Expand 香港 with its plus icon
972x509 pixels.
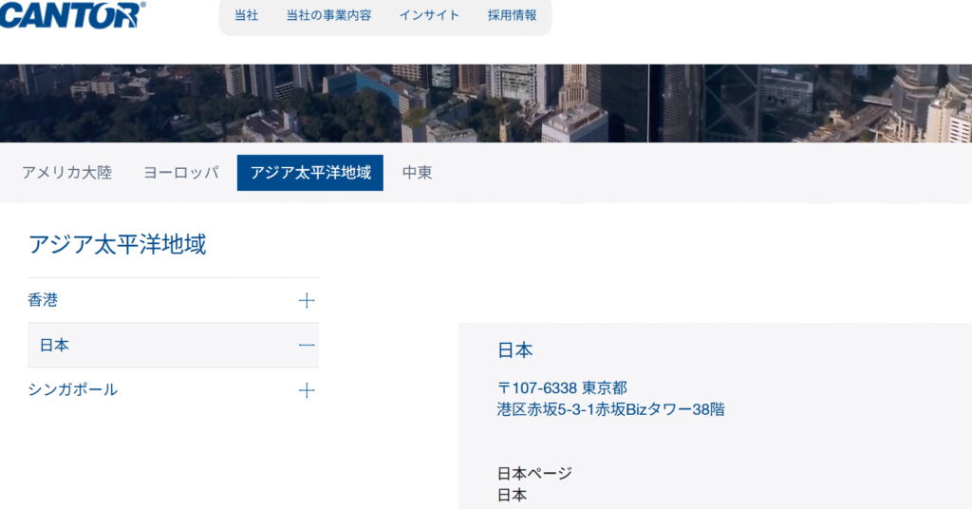307,301
